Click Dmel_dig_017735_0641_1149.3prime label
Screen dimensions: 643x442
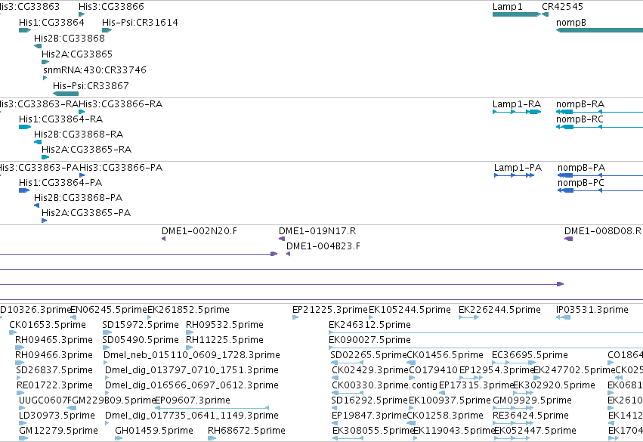192,416
